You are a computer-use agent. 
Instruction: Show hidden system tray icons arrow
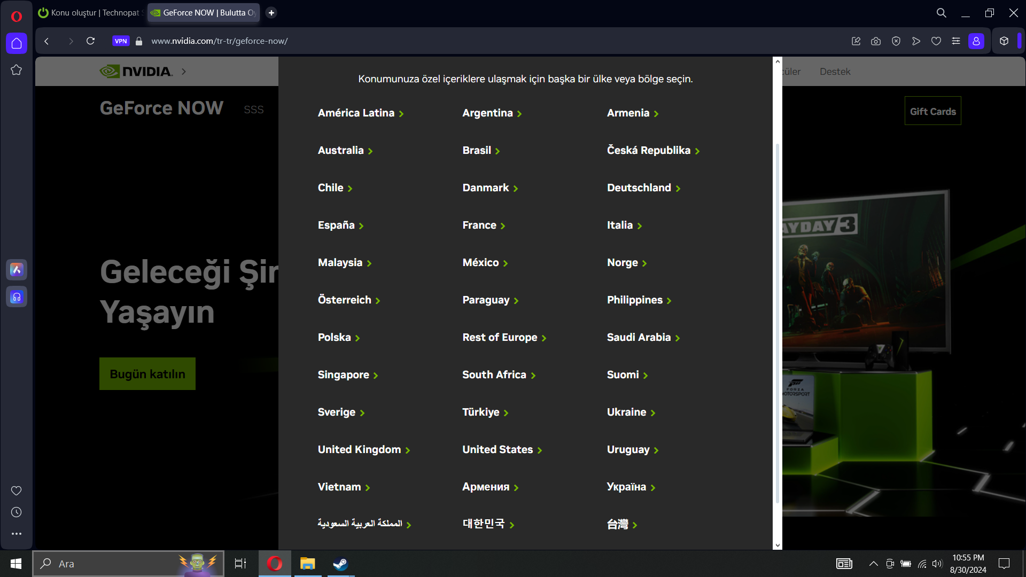(x=873, y=564)
